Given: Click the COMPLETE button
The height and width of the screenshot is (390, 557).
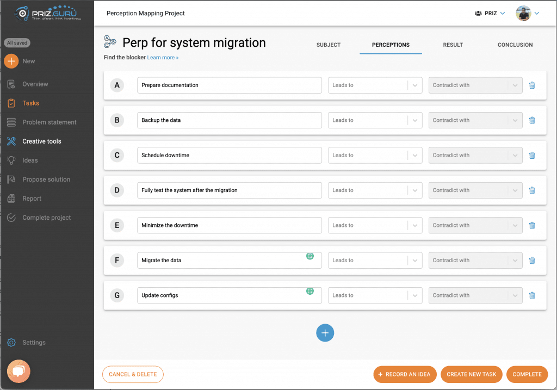Looking at the screenshot, I should click(x=527, y=374).
